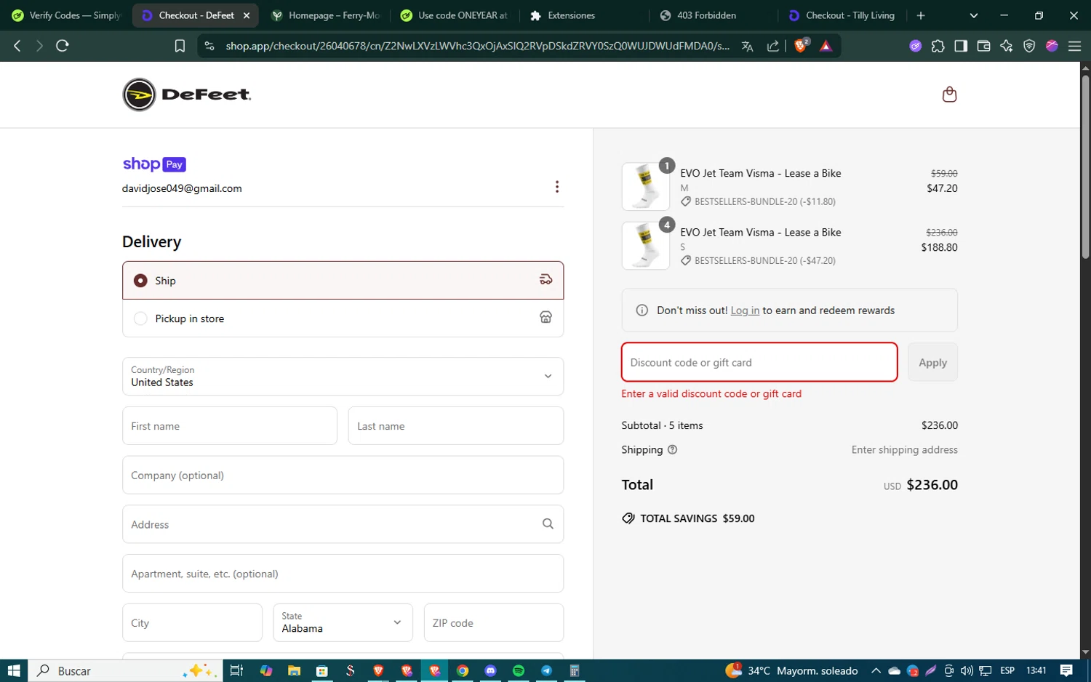Click the address search magnifier icon
Screen dimensions: 1091x682
[548, 524]
